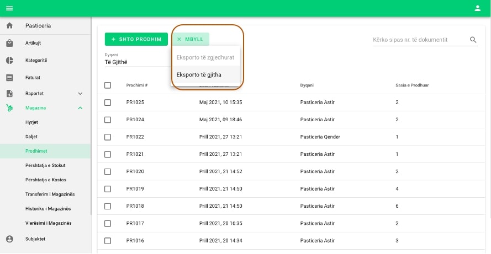Click the Artikujt shopping bag icon
This screenshot has height=254, width=491.
point(9,43)
